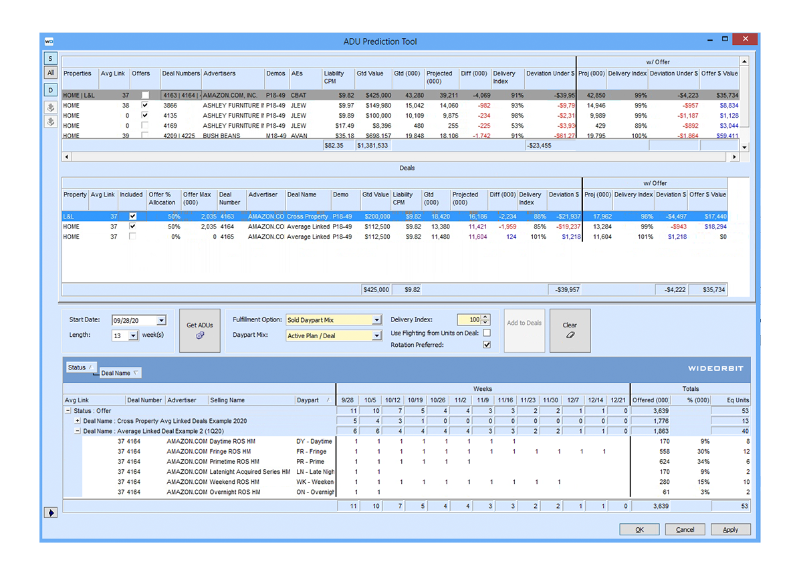Click the D sidebar icon
The image size is (799, 574).
50,90
